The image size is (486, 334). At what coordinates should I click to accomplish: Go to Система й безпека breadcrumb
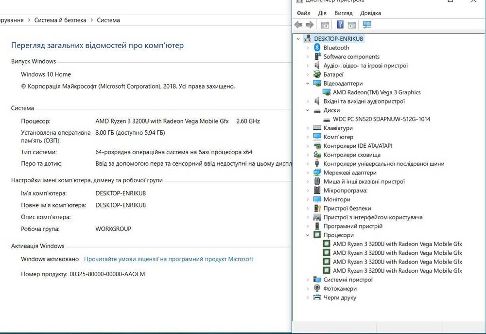tap(60, 20)
